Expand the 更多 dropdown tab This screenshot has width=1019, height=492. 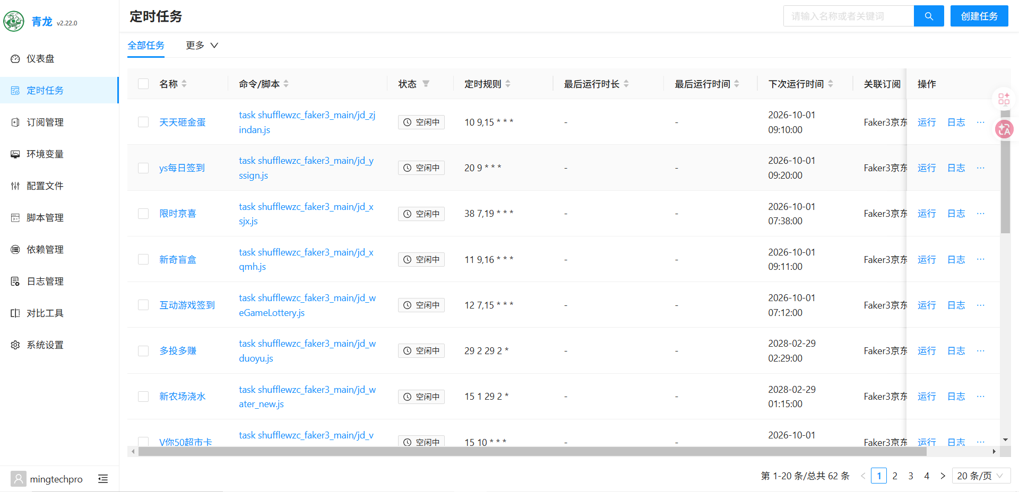coord(202,46)
